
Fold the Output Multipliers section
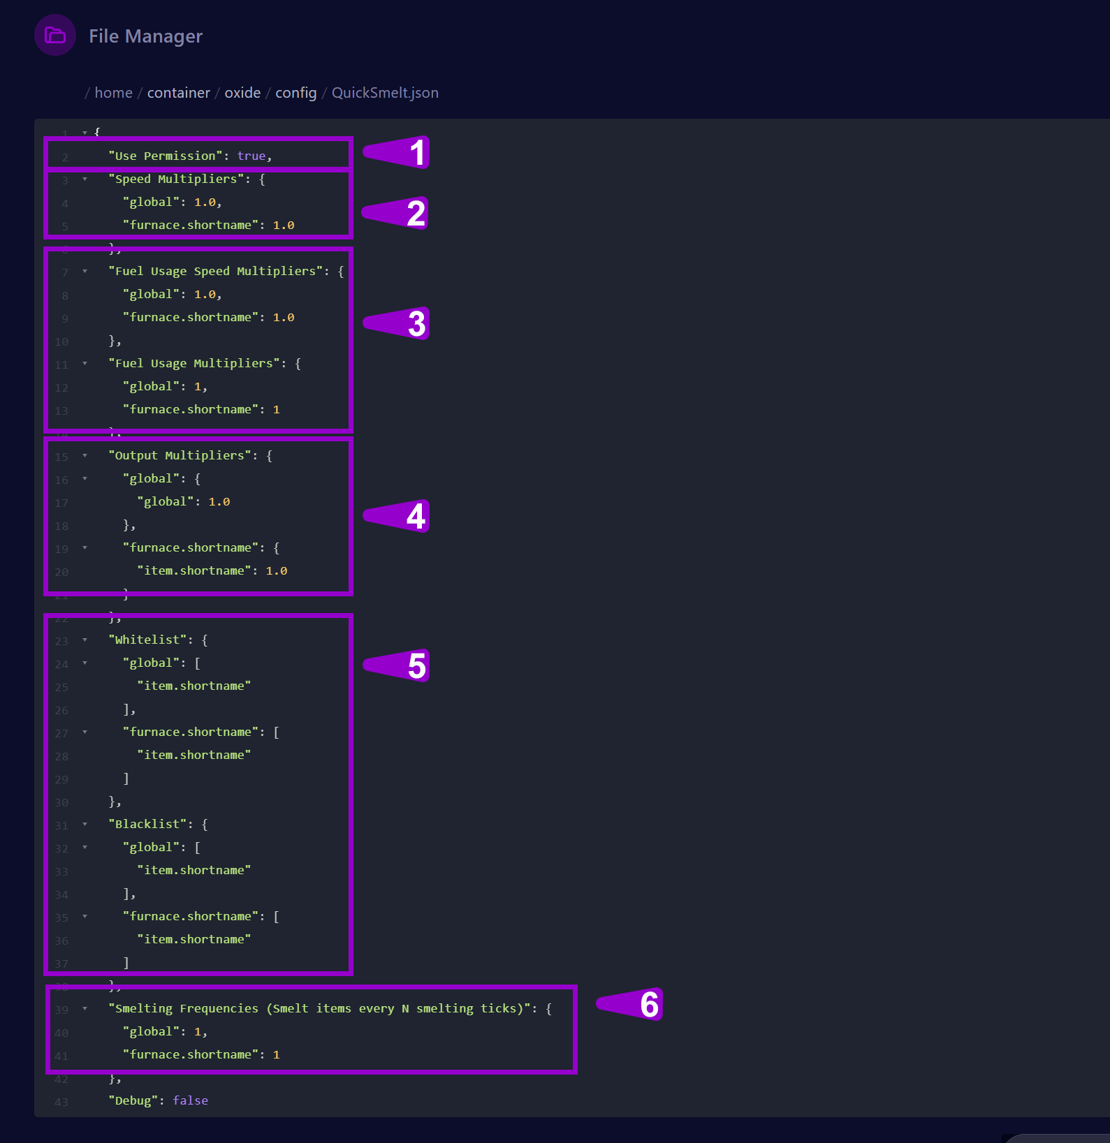pyautogui.click(x=85, y=455)
